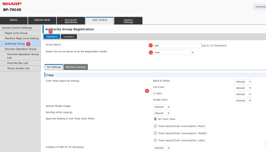Viewport: 266px width, 152px height.
Task: Click the Group Name text field
Action: point(177,46)
